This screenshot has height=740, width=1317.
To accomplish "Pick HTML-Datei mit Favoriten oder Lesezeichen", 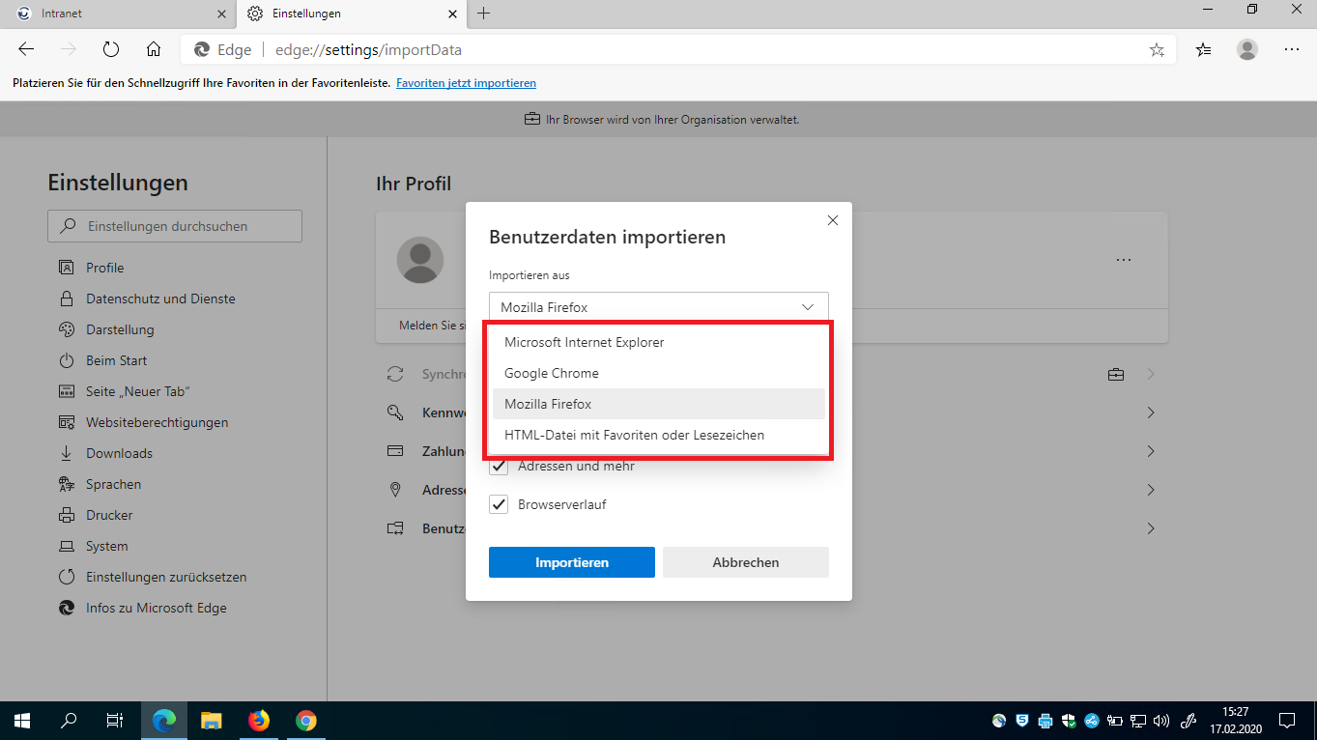I will (634, 435).
